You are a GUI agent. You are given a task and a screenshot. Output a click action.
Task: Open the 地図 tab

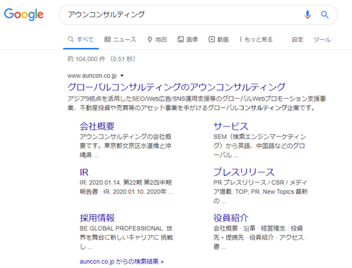[157, 40]
